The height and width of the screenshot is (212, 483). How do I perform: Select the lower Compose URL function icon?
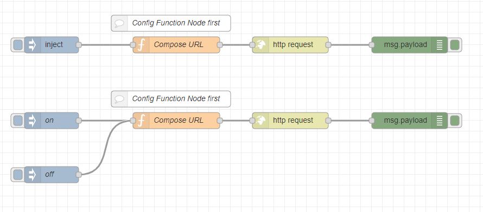[141, 121]
